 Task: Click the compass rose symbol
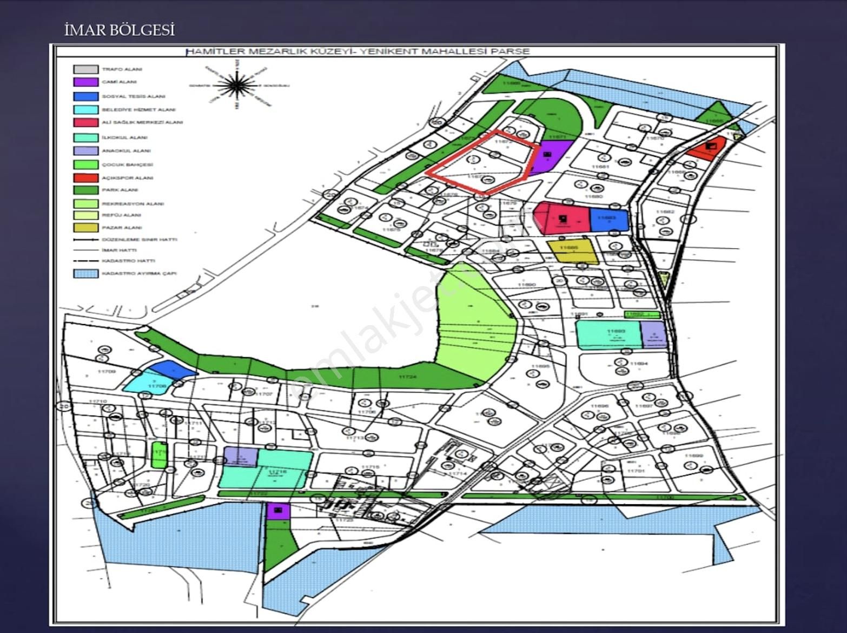click(x=236, y=85)
